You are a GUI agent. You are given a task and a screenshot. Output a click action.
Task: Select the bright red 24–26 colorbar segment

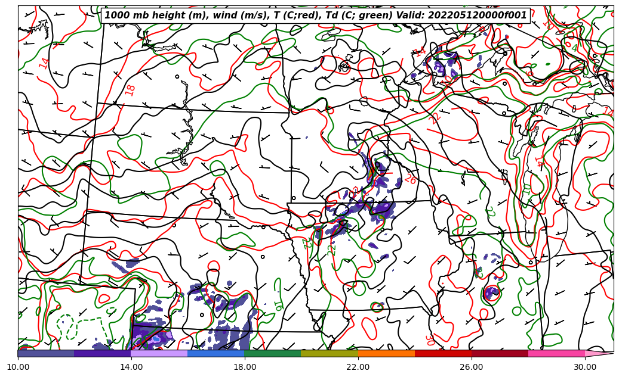tap(443, 353)
